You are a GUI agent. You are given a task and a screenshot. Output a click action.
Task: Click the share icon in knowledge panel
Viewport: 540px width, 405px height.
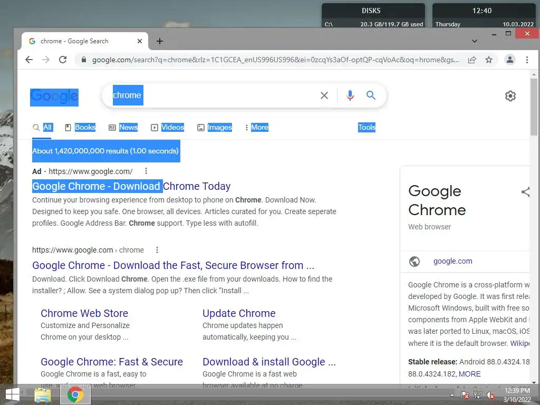(x=525, y=192)
